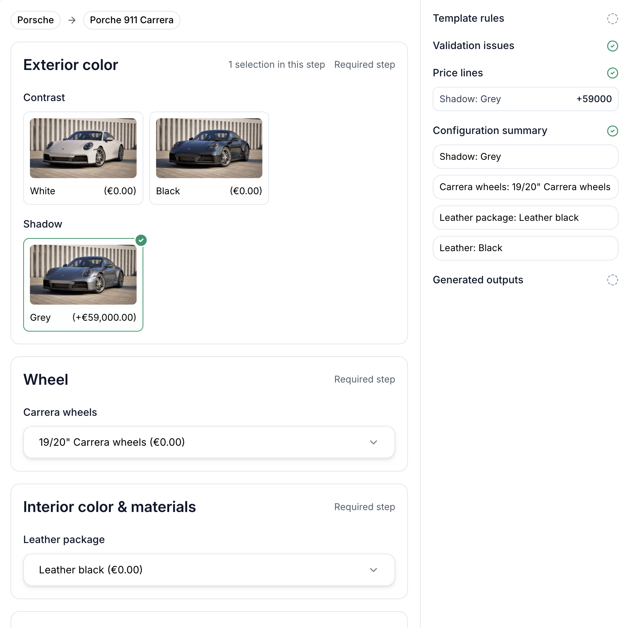Select the Black exterior color card
The width and height of the screenshot is (628, 628).
coord(209,158)
